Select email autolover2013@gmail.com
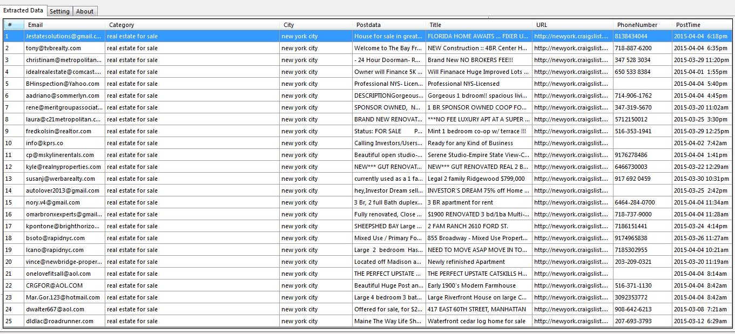 coord(63,190)
